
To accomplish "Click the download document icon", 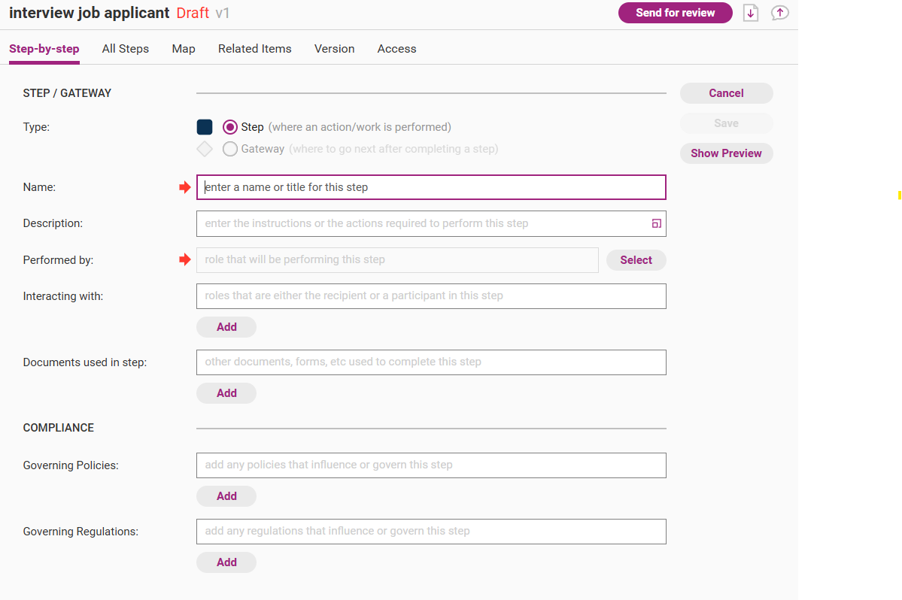I will click(750, 13).
